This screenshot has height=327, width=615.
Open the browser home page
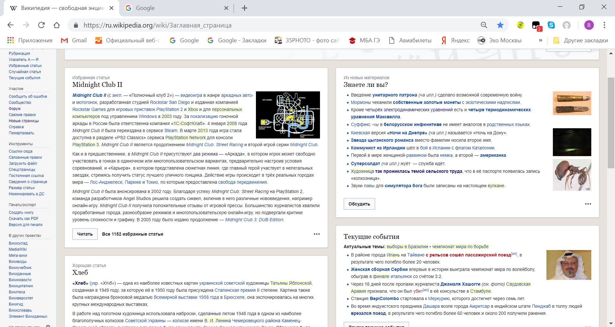pos(57,25)
